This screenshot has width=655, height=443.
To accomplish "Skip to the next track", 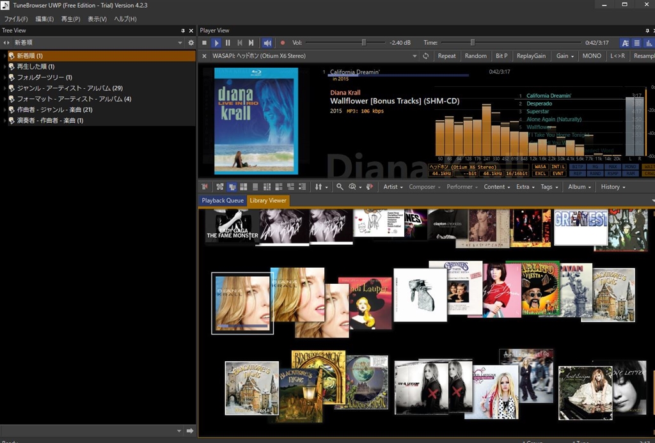I will (251, 43).
